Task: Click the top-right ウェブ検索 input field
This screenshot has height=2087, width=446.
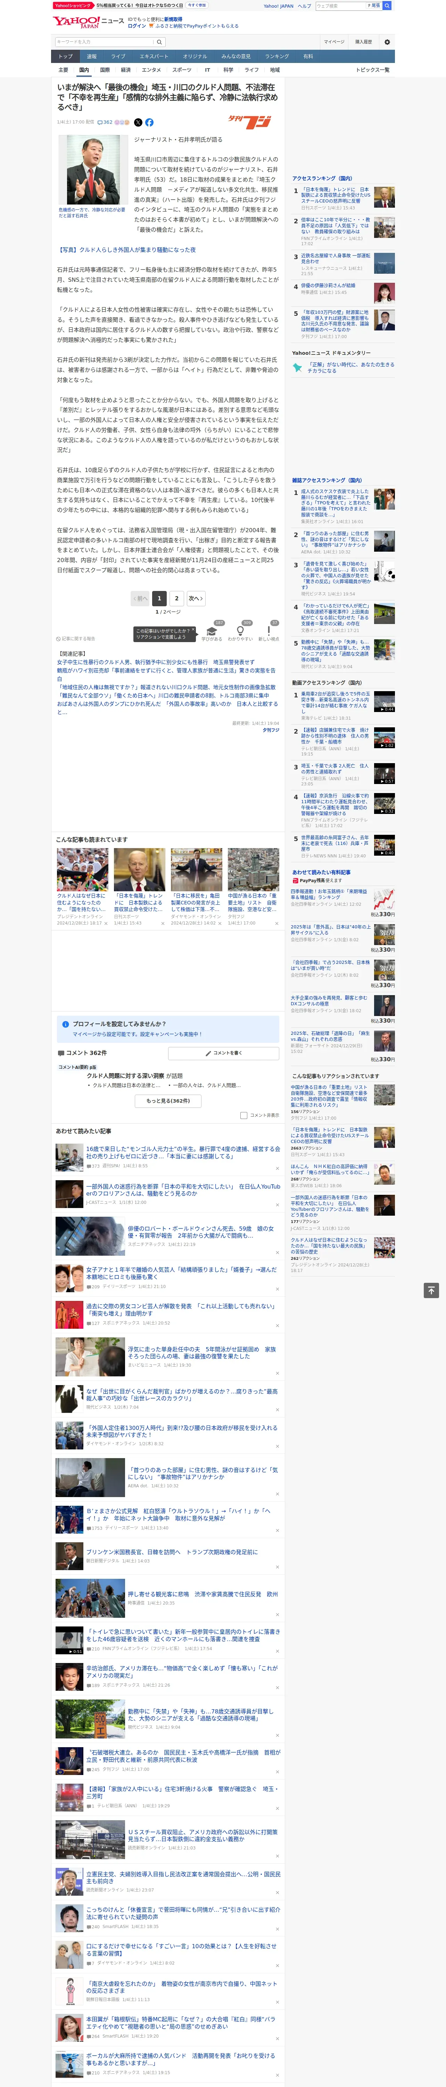Action: 341,6
